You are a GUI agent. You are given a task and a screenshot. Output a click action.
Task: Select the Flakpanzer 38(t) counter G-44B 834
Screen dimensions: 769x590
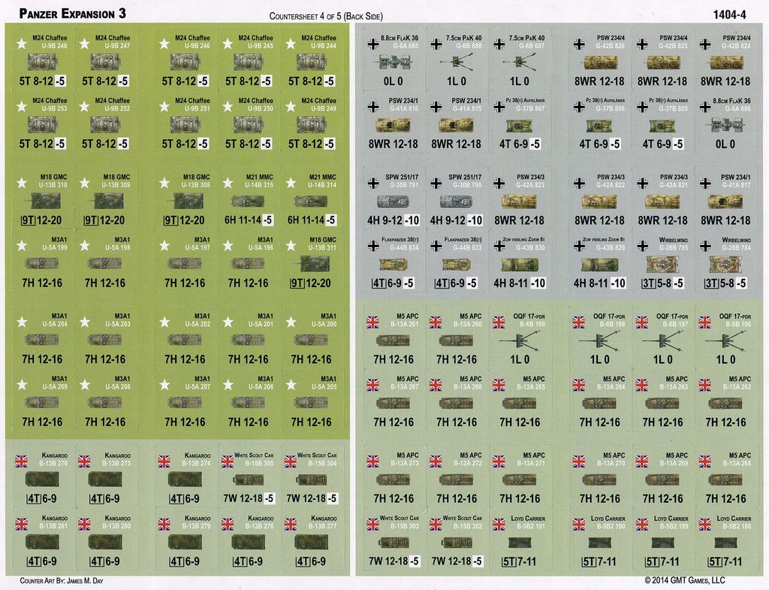pos(394,263)
